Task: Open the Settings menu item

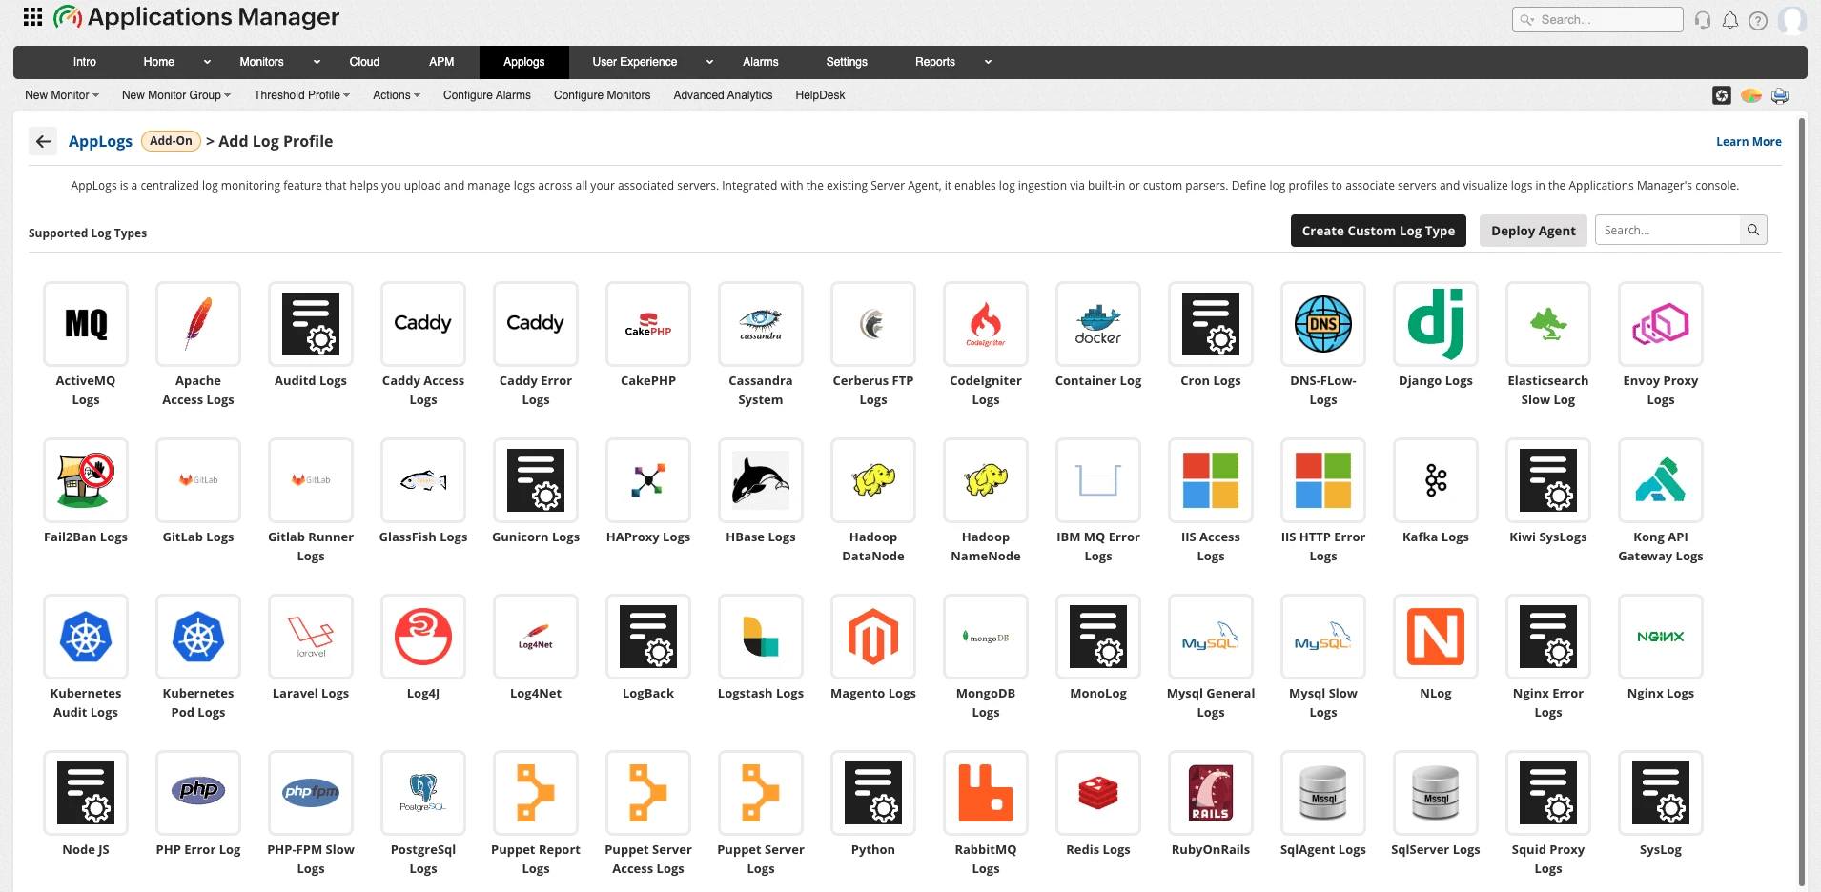Action: [x=846, y=62]
